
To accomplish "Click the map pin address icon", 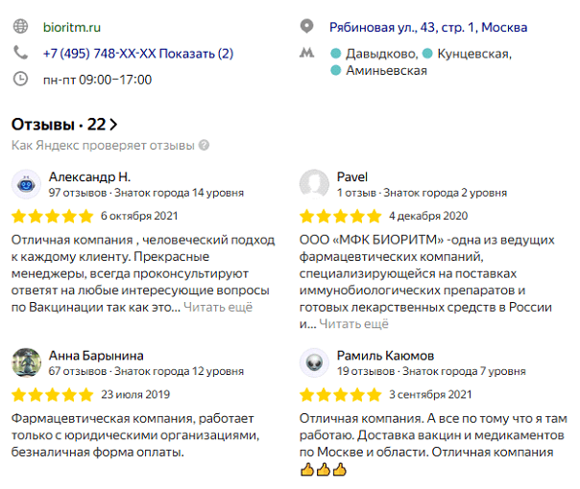I will click(x=307, y=27).
